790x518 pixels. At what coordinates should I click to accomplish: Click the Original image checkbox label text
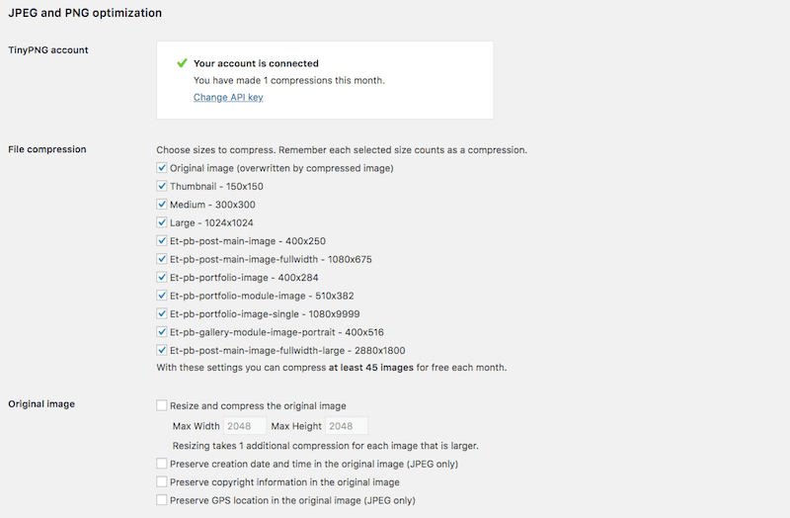pyautogui.click(x=281, y=168)
